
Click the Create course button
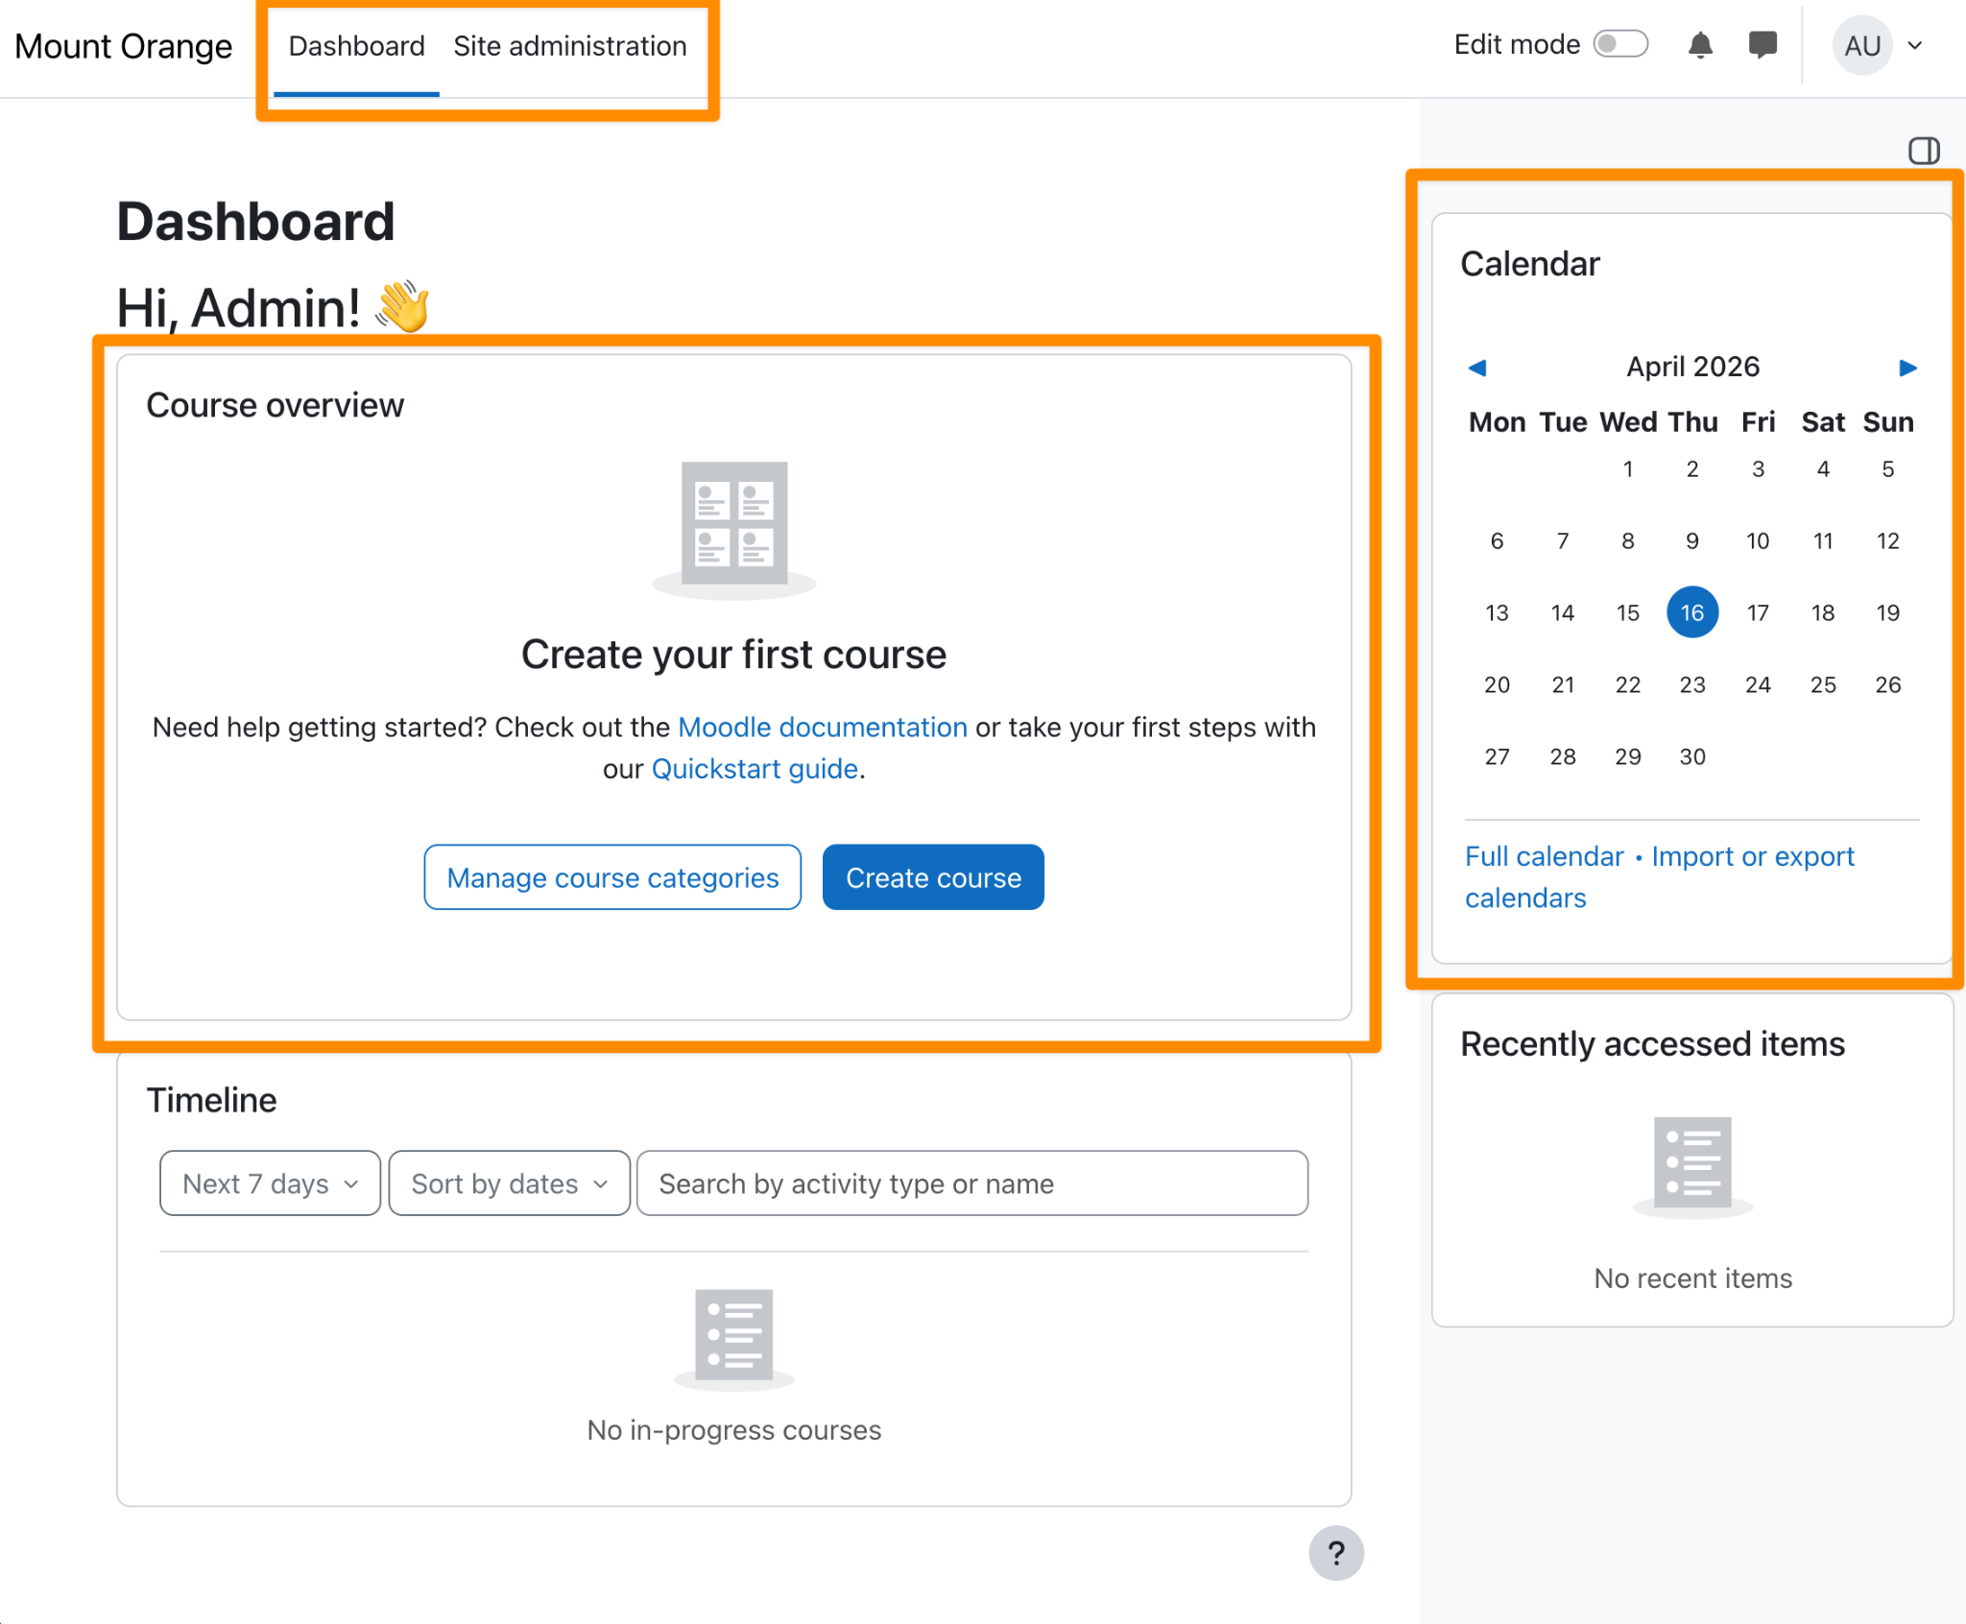coord(932,877)
